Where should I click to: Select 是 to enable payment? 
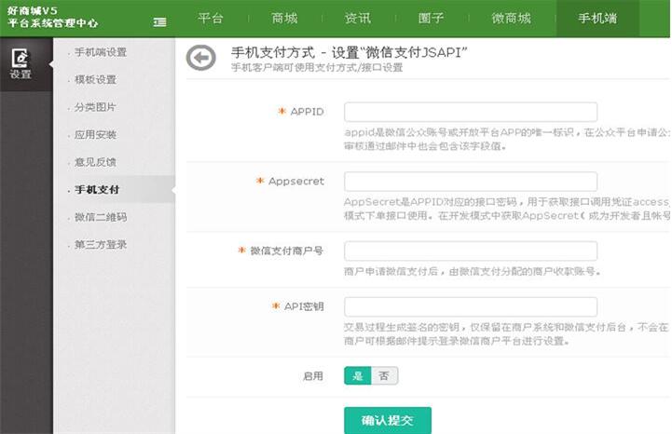click(357, 375)
